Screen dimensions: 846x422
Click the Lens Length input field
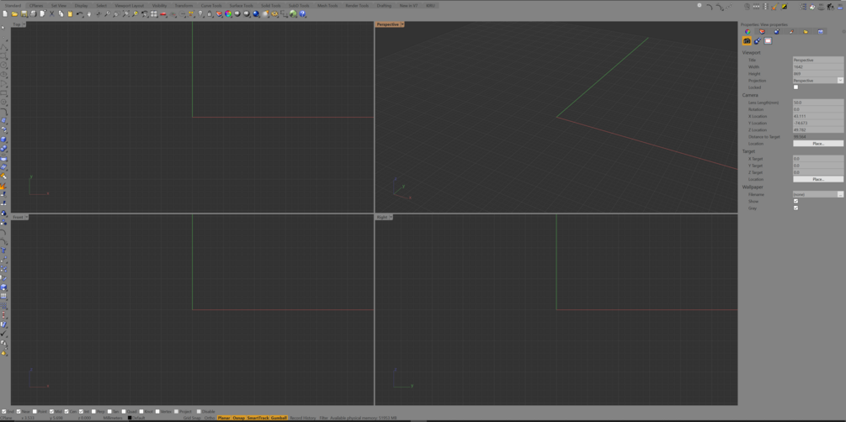tap(818, 102)
